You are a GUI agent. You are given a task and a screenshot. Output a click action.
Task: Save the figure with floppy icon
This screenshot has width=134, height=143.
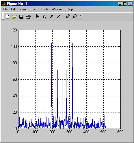(21, 17)
